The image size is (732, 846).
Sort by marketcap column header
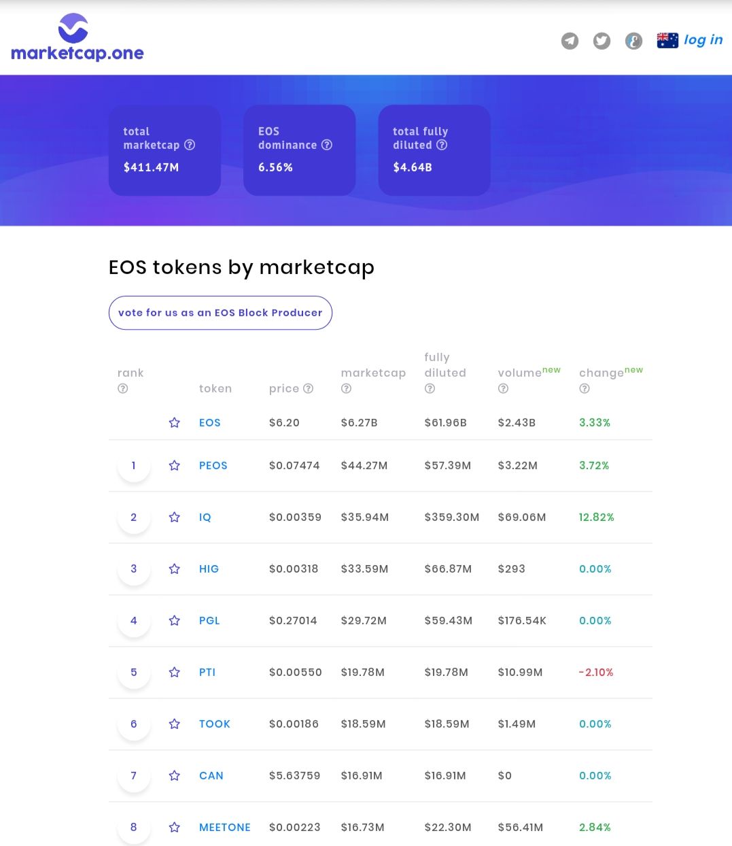373,373
